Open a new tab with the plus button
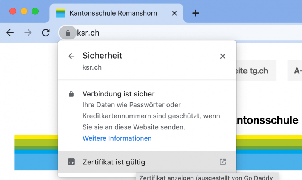The image size is (302, 180). [195, 13]
